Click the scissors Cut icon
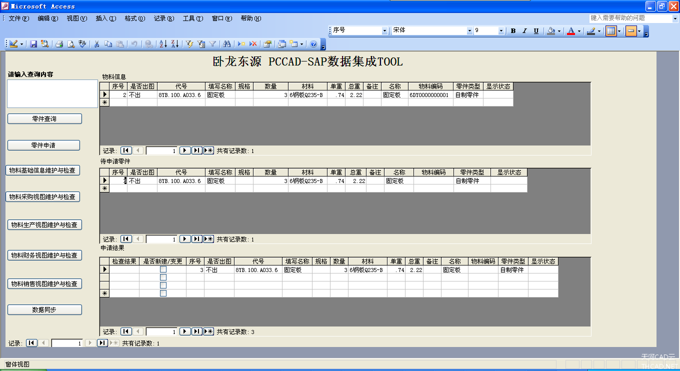Image resolution: width=680 pixels, height=371 pixels. click(97, 44)
